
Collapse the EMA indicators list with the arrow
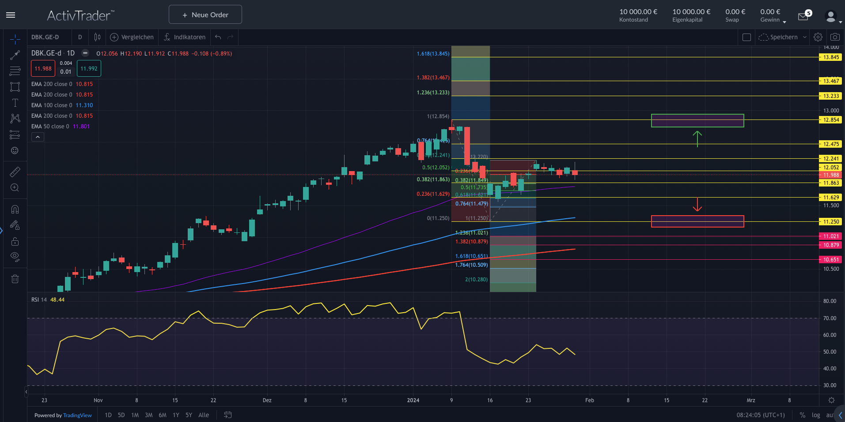38,137
